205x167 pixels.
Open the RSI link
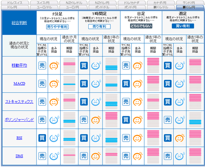click(x=19, y=138)
